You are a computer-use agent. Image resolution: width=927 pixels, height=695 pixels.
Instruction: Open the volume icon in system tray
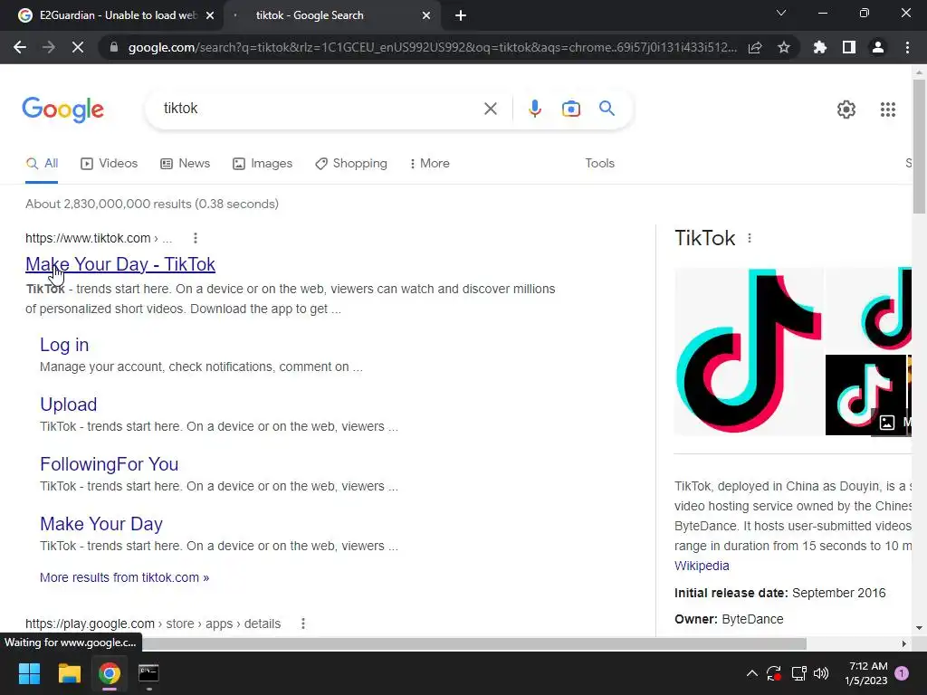[x=820, y=673]
